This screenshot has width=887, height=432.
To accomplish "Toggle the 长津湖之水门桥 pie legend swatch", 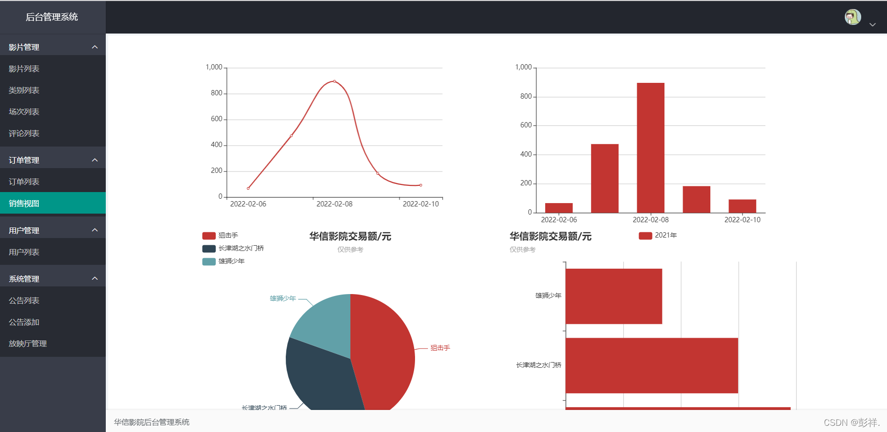I will [209, 249].
